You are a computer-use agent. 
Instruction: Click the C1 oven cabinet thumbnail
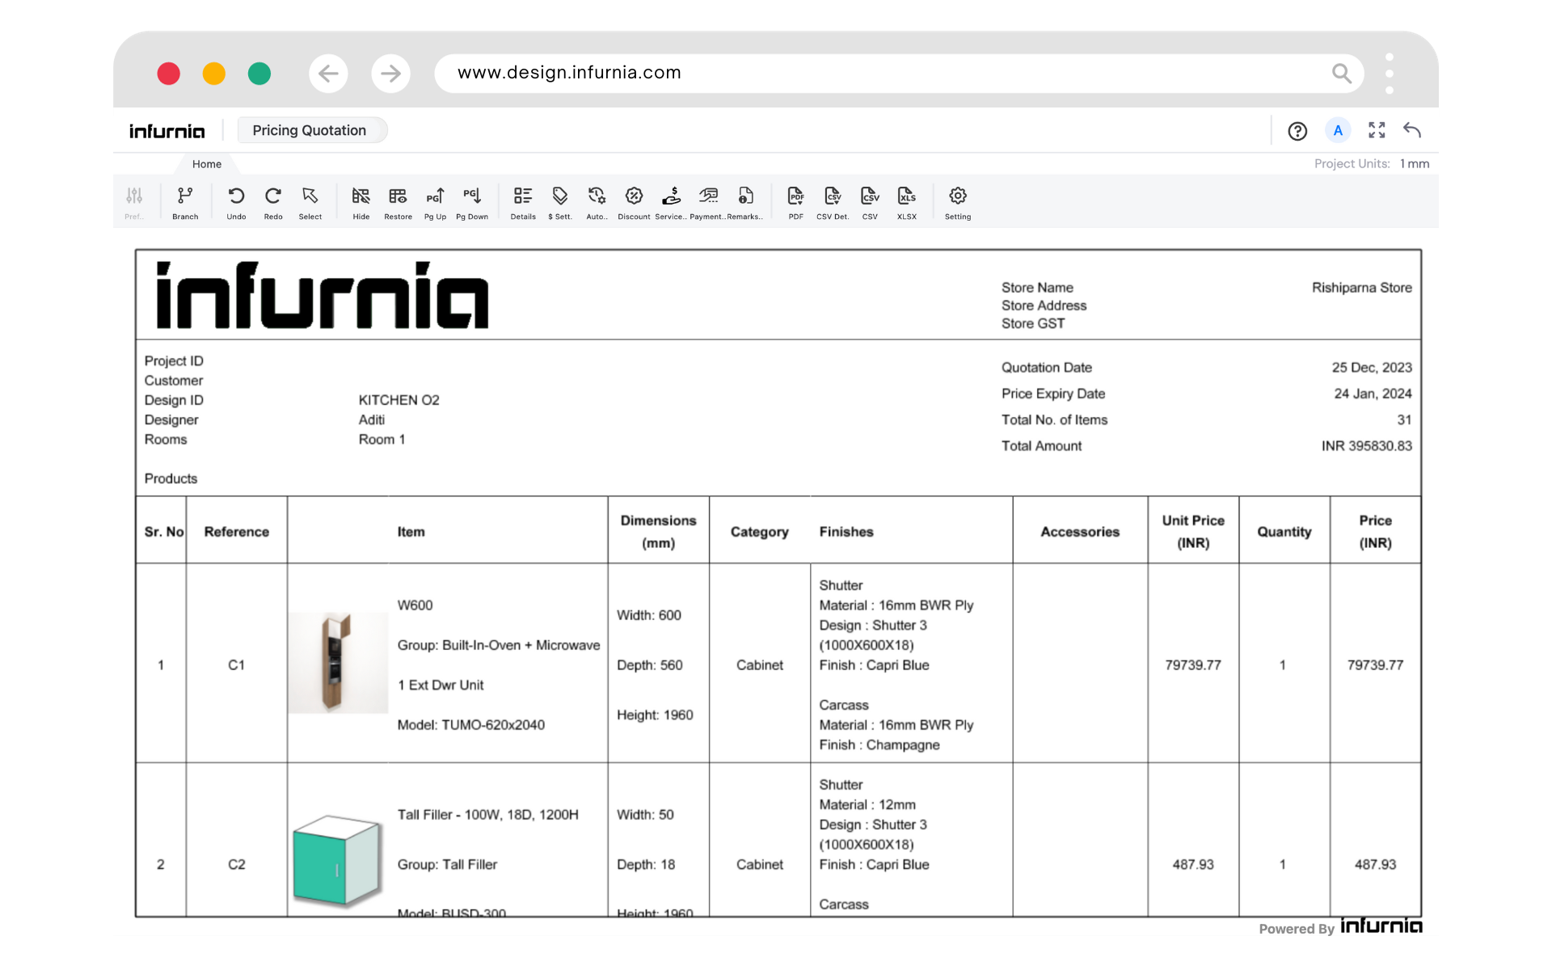pos(337,663)
